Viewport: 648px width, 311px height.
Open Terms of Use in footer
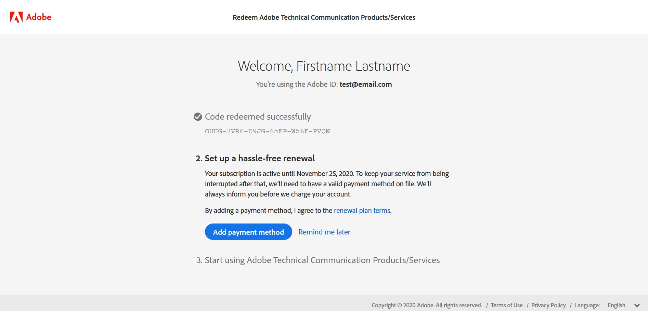click(x=507, y=305)
